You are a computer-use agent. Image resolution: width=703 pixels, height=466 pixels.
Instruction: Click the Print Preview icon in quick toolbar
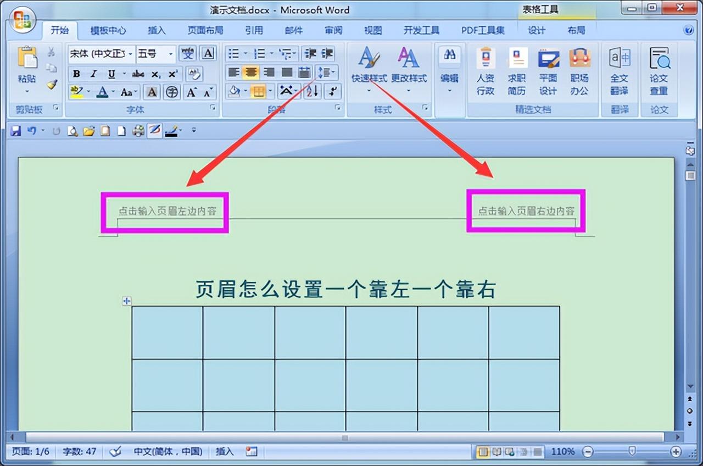(72, 131)
